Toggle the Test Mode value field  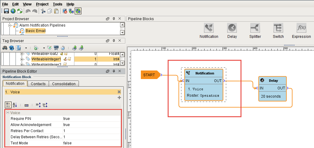click(91, 143)
